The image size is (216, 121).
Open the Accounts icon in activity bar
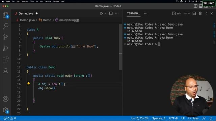[5, 99]
